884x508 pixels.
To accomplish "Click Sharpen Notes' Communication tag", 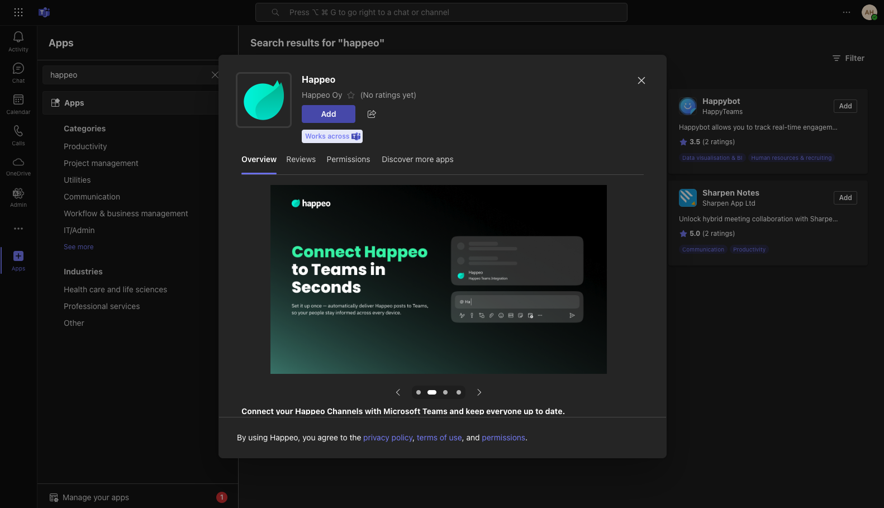I will click(703, 250).
